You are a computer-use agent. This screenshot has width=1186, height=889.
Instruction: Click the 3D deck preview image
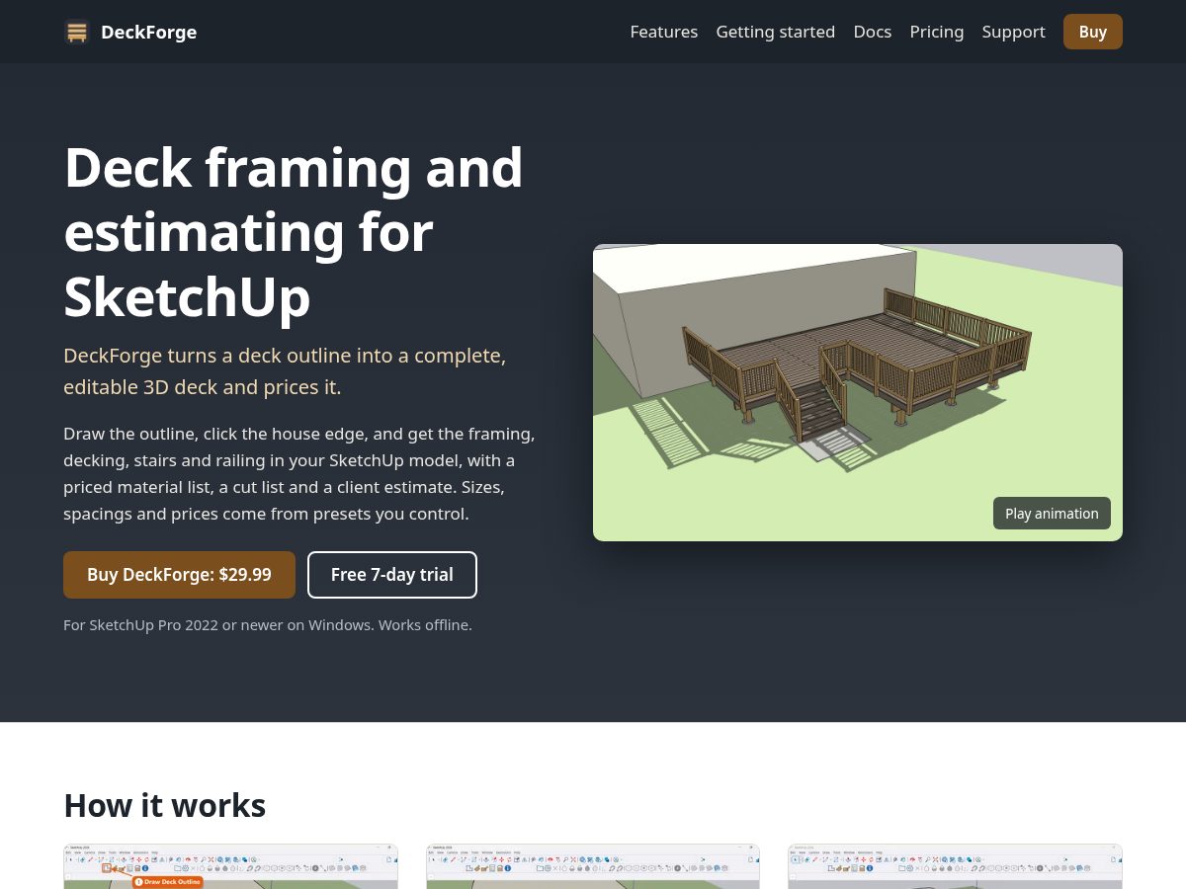[858, 392]
